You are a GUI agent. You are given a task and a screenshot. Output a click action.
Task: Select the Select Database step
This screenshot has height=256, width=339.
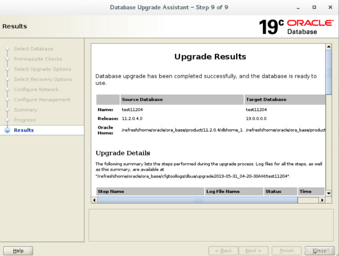click(34, 49)
